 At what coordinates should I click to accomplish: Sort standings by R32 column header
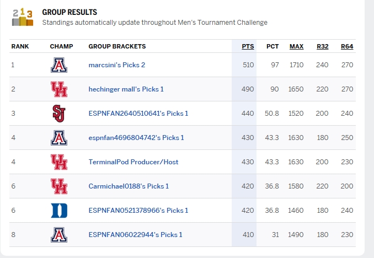[322, 46]
